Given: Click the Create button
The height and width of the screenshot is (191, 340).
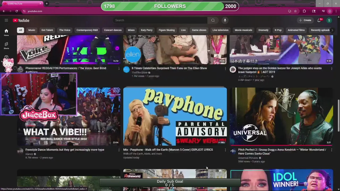Looking at the screenshot, I should tap(305, 20).
